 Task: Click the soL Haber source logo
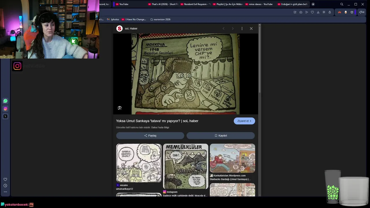click(119, 28)
